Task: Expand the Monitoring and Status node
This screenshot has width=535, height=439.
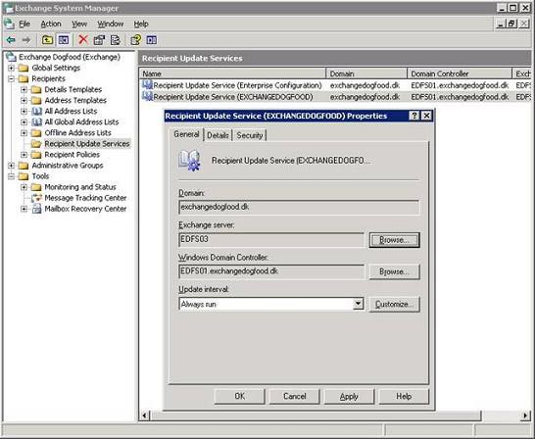Action: click(x=24, y=187)
